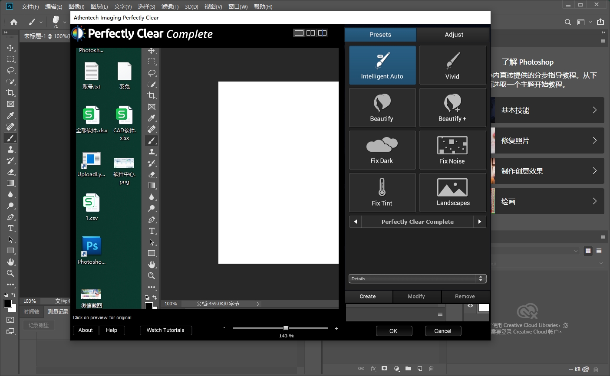Click Cancel to close Perfectly Clear
The image size is (610, 376).
coord(443,331)
